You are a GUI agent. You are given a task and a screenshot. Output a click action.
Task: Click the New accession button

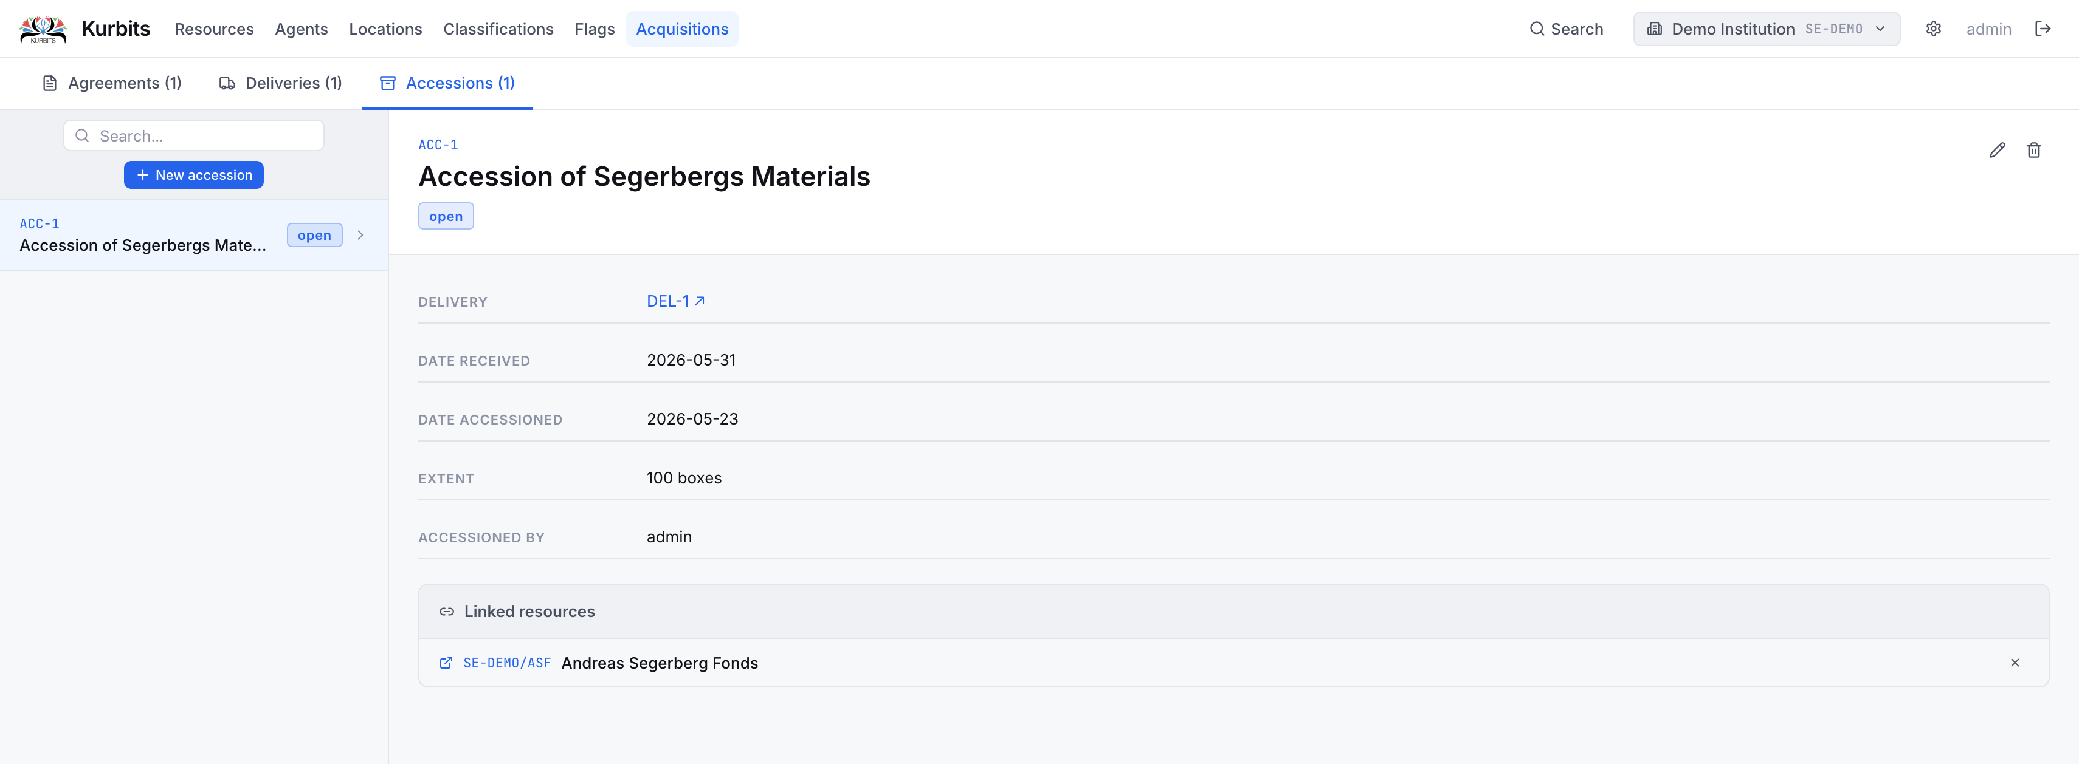point(194,175)
